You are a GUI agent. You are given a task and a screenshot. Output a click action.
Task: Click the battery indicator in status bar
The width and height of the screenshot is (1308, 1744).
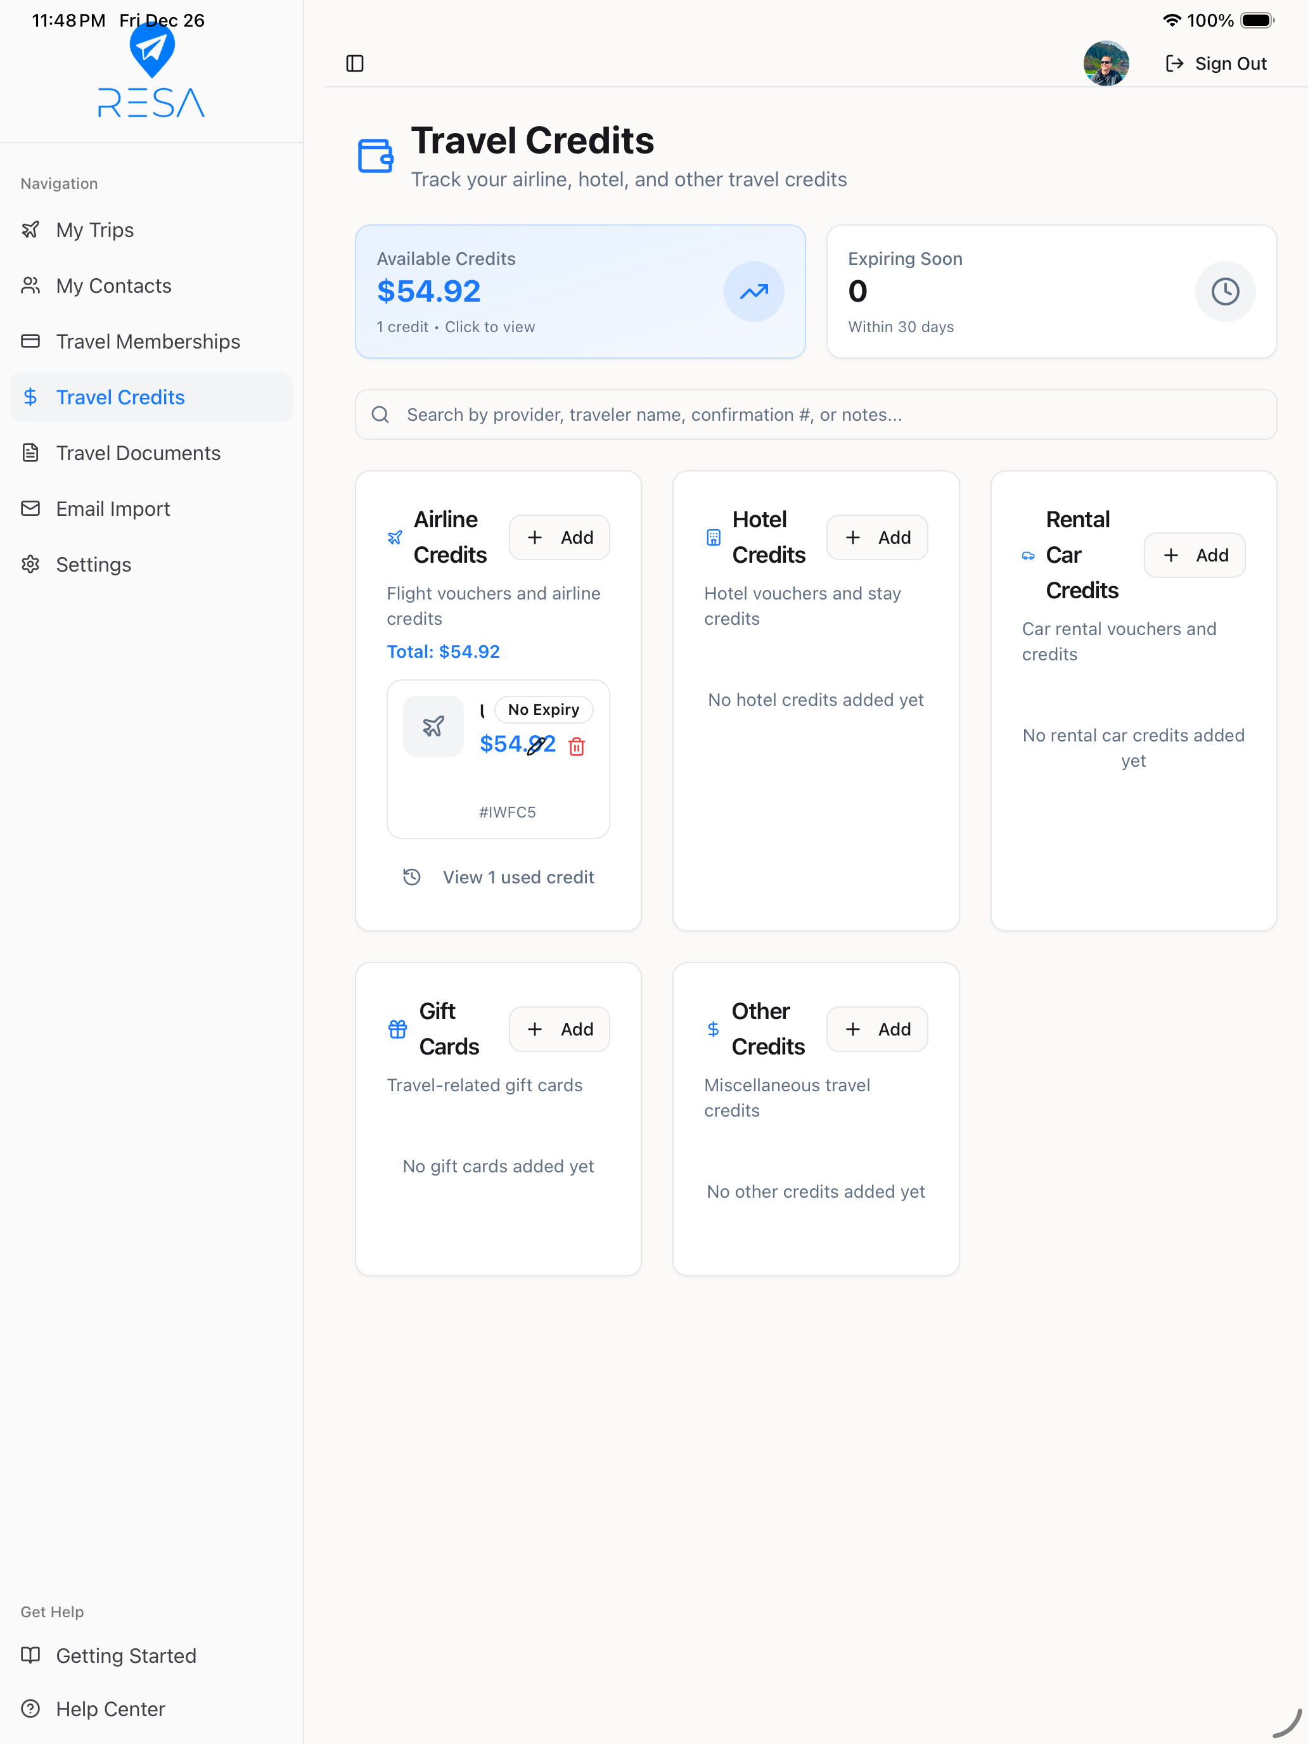tap(1257, 20)
